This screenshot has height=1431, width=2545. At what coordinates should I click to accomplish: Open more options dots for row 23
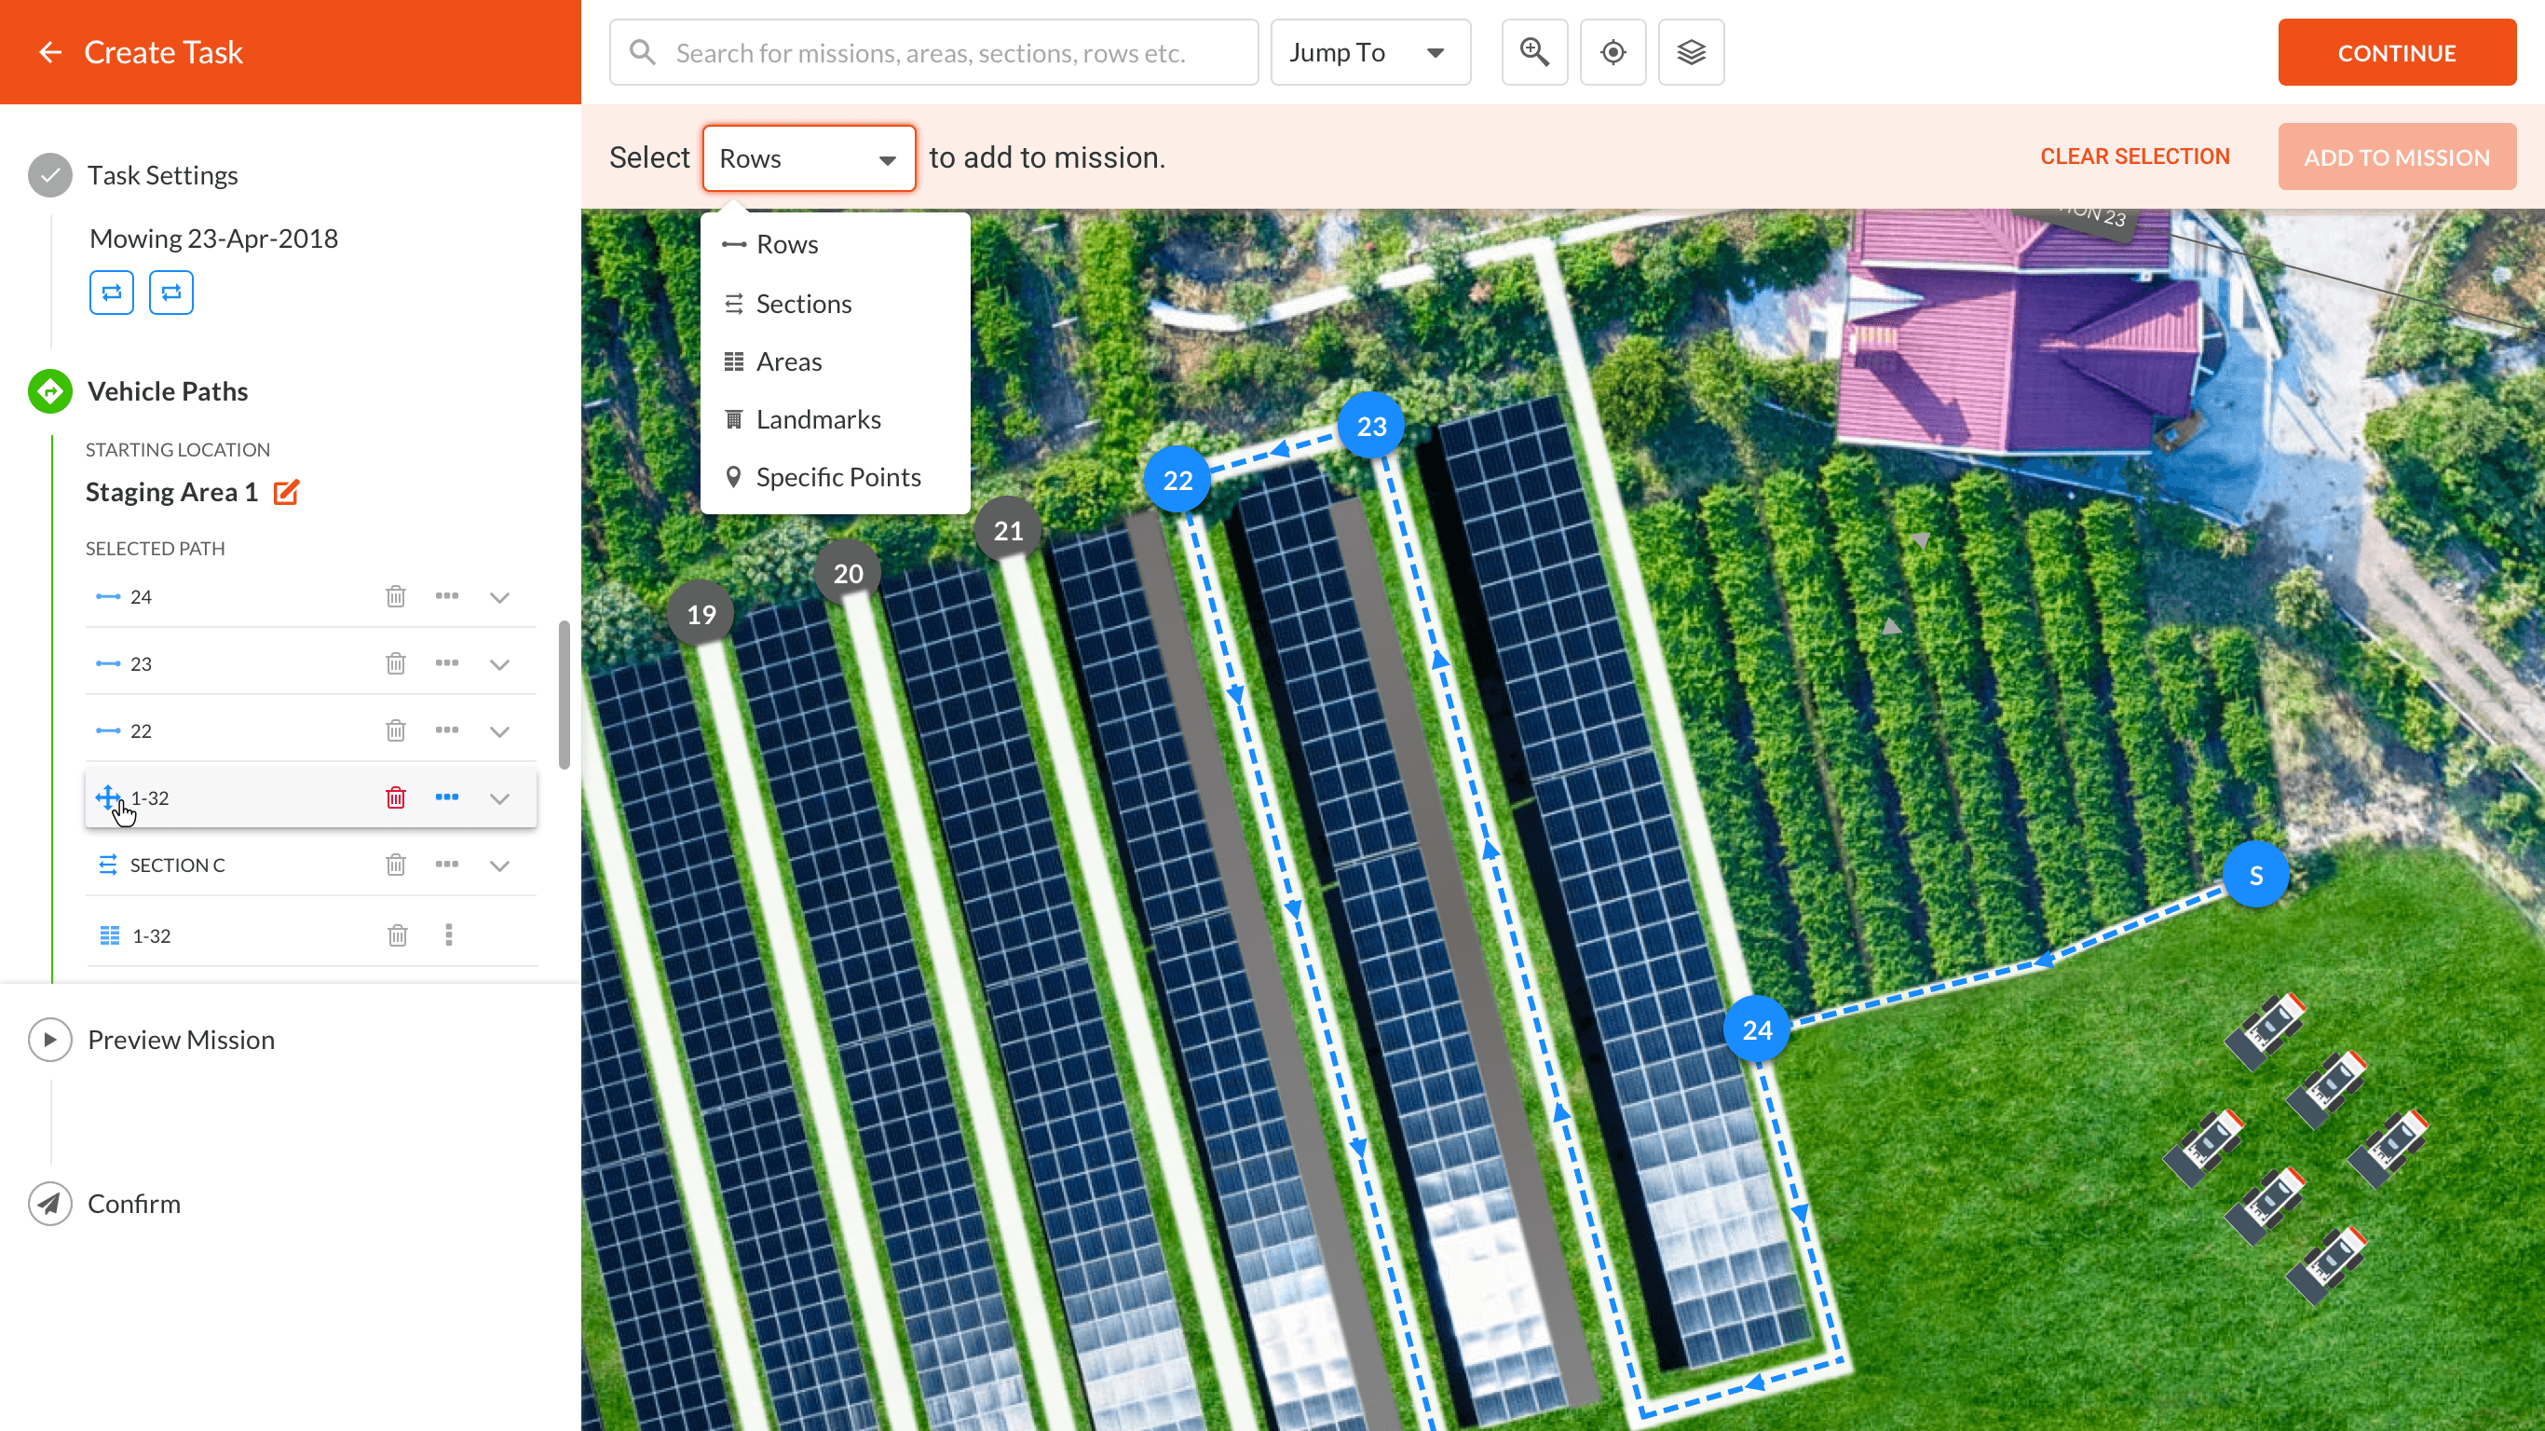tap(446, 663)
